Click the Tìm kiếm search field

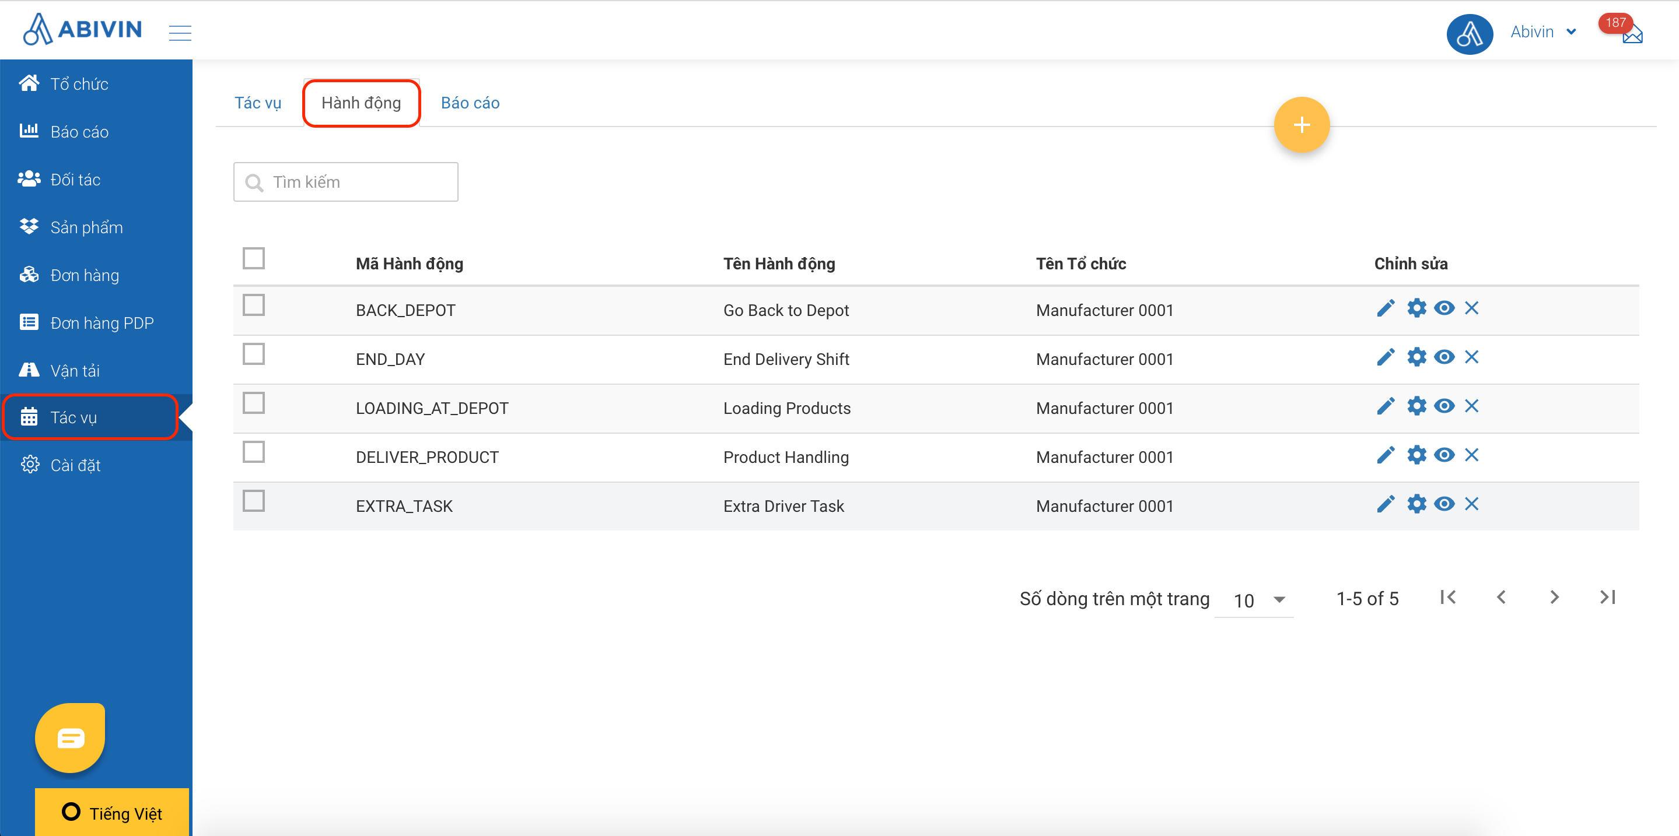pos(345,182)
